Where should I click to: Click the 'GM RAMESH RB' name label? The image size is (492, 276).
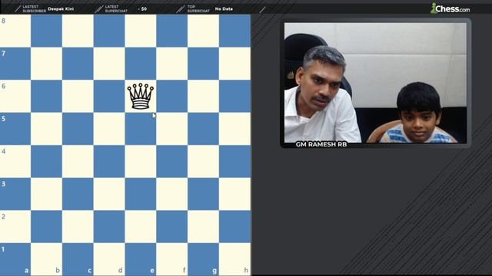coord(321,144)
